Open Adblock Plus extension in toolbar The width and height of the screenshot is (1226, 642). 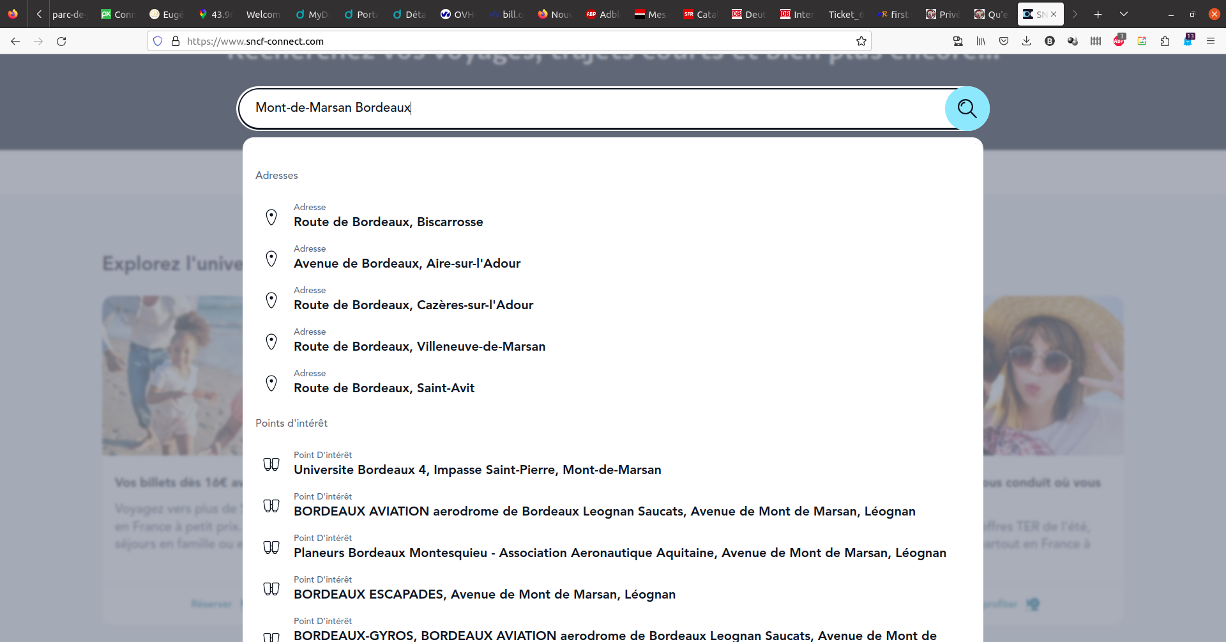tap(1119, 41)
